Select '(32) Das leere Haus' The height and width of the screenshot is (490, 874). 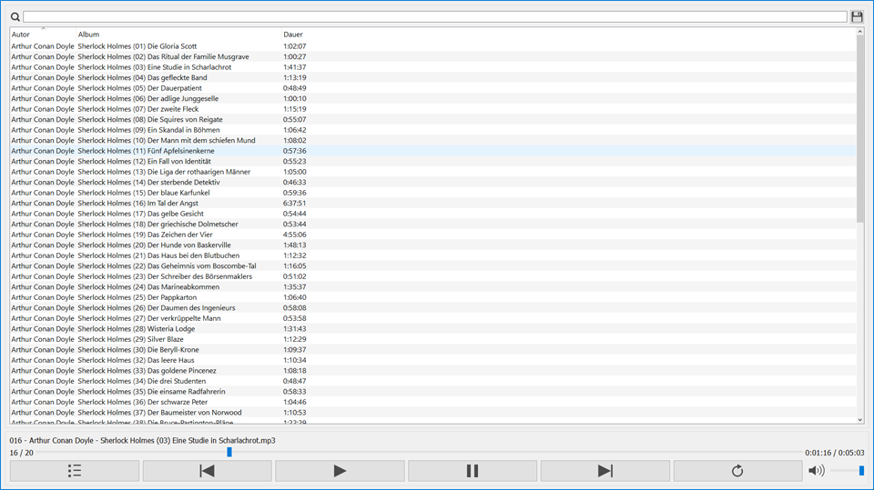tap(433, 360)
